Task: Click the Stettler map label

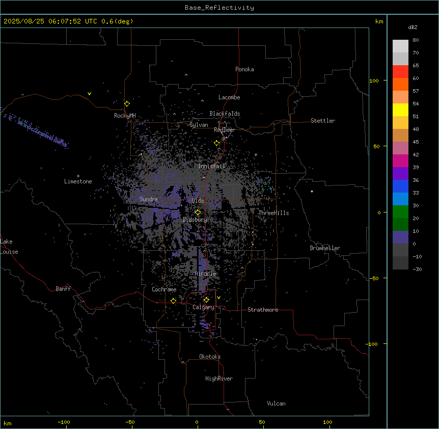Action: pos(323,121)
